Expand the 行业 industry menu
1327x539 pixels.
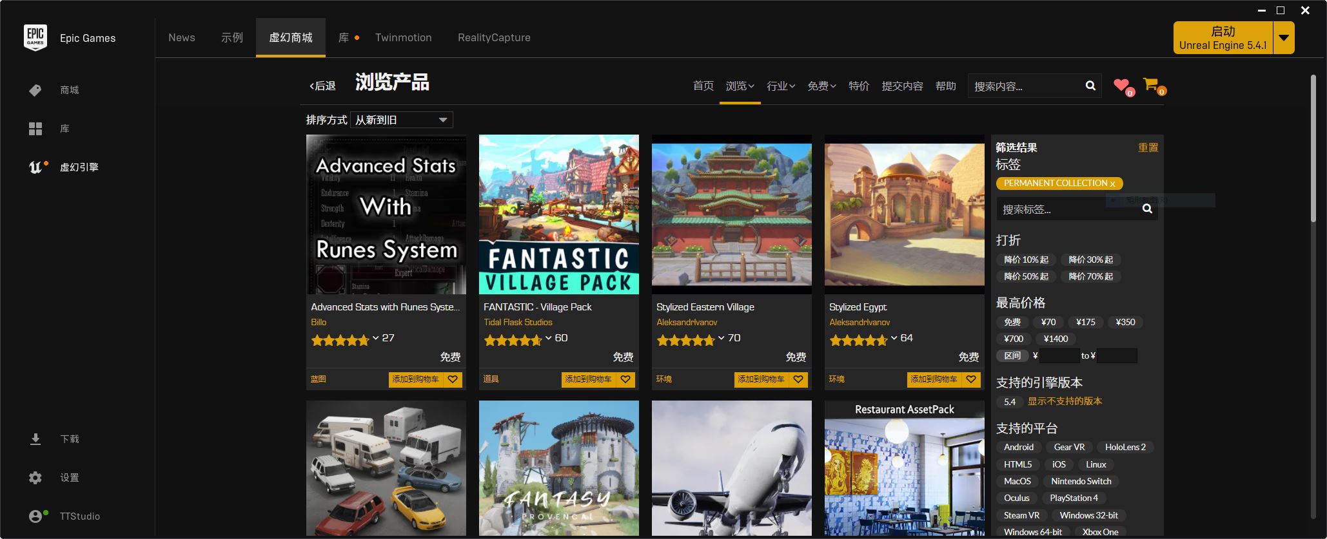pyautogui.click(x=781, y=86)
